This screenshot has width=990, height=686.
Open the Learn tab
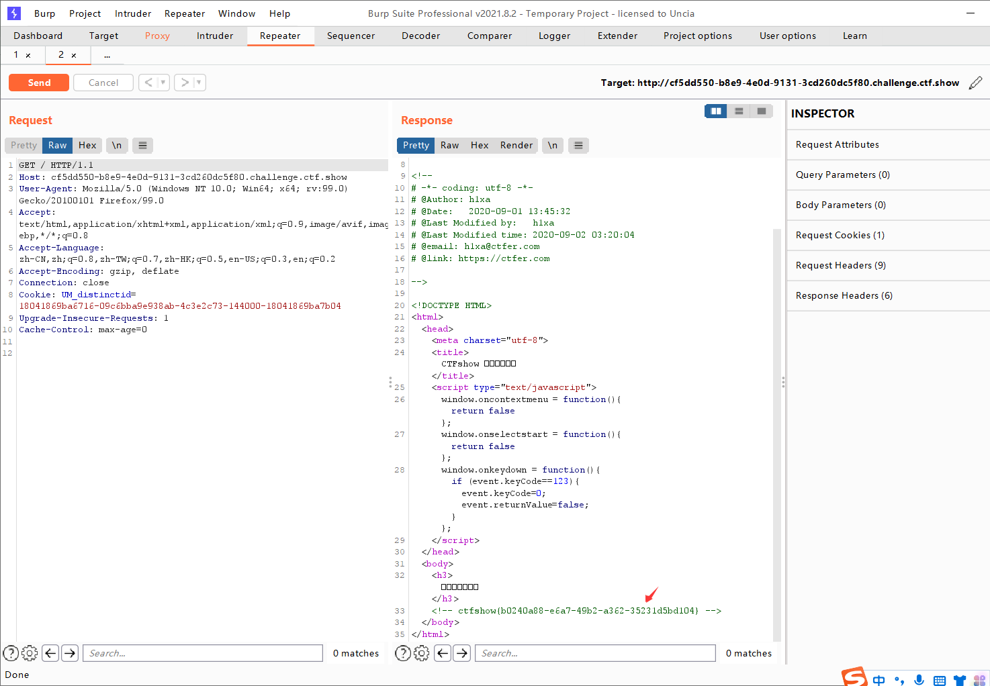(x=855, y=36)
